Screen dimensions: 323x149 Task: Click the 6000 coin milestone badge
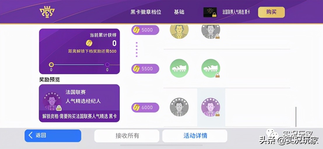coord(145,107)
